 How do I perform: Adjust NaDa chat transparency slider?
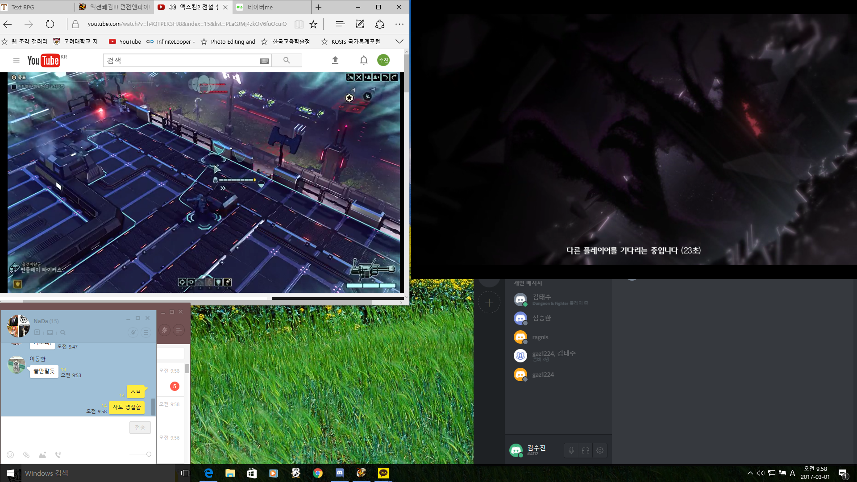point(141,454)
